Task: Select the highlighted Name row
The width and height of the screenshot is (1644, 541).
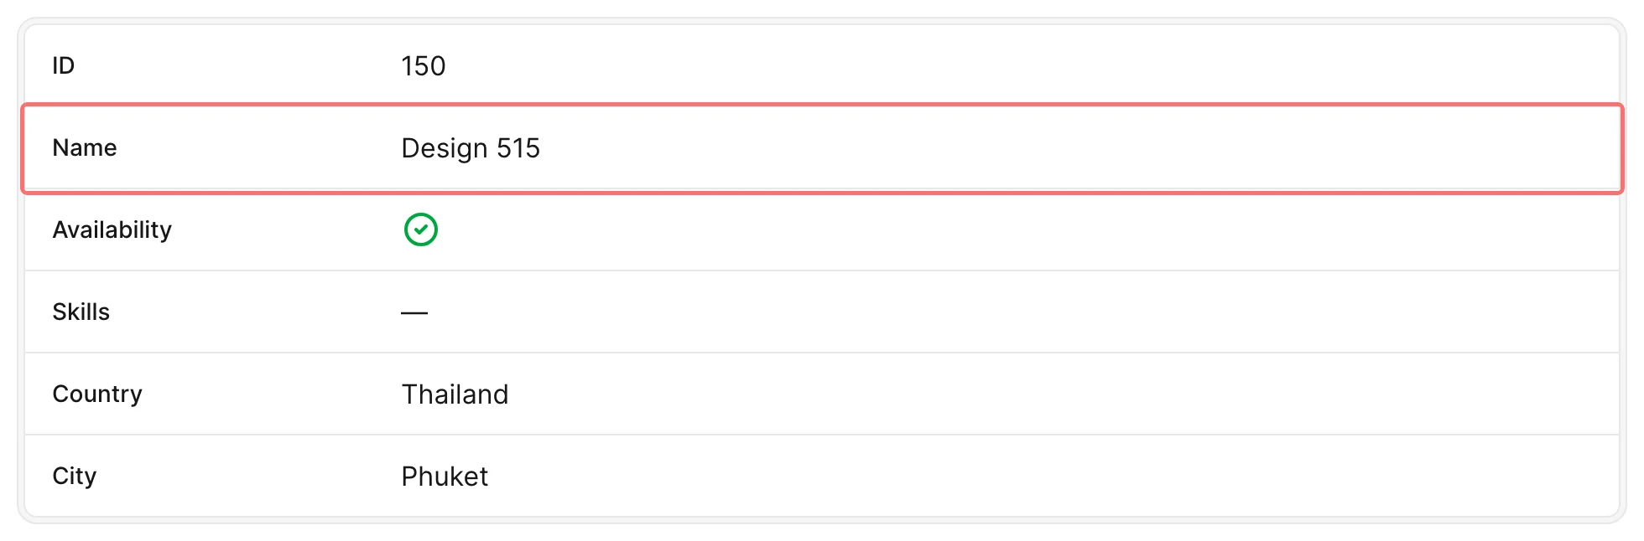Action: (x=822, y=149)
